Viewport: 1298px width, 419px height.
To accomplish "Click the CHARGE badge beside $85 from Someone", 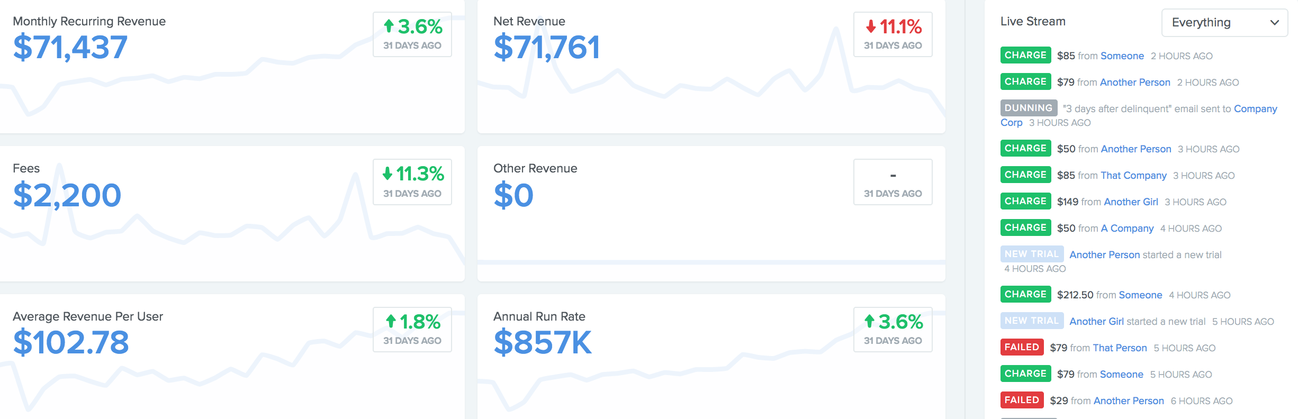I will pyautogui.click(x=1026, y=55).
